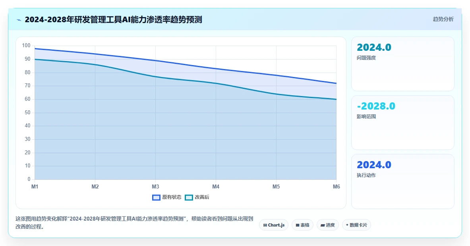The width and height of the screenshot is (470, 246).
Task: Click the 50 y-axis label
Action: (x=27, y=113)
